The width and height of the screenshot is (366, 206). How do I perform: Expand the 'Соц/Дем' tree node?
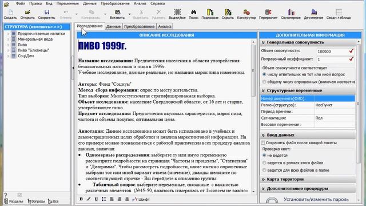coord(9,56)
